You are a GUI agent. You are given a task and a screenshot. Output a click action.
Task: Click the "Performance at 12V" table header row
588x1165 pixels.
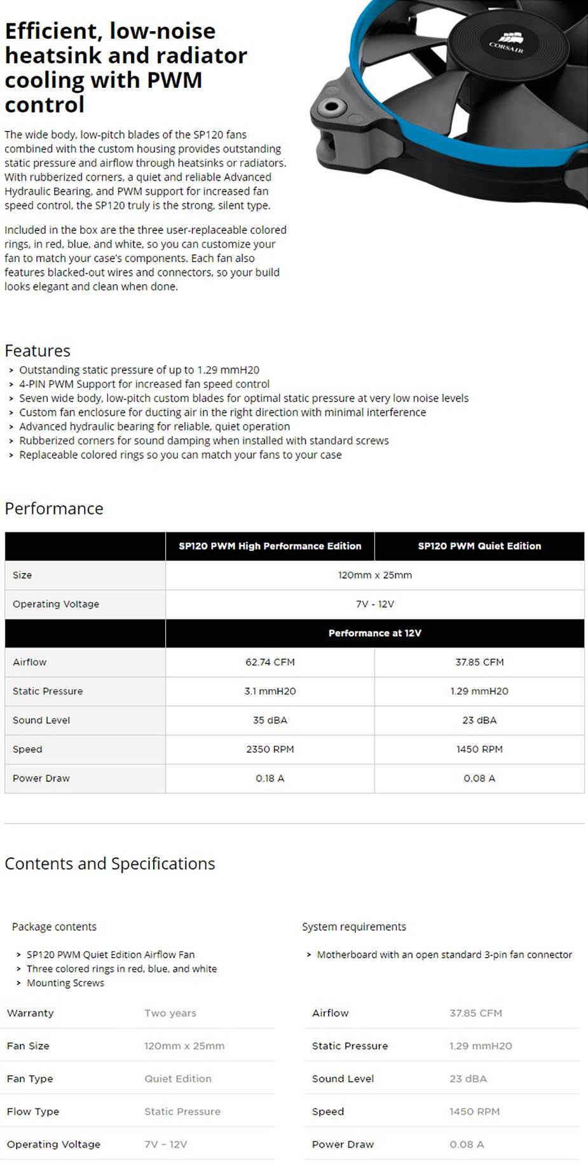coord(374,633)
